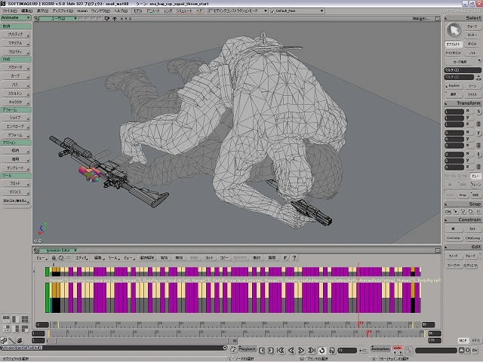Image resolution: width=483 pixels, height=362 pixels.
Task: Toggle the Snap ON button
Action: (448, 212)
